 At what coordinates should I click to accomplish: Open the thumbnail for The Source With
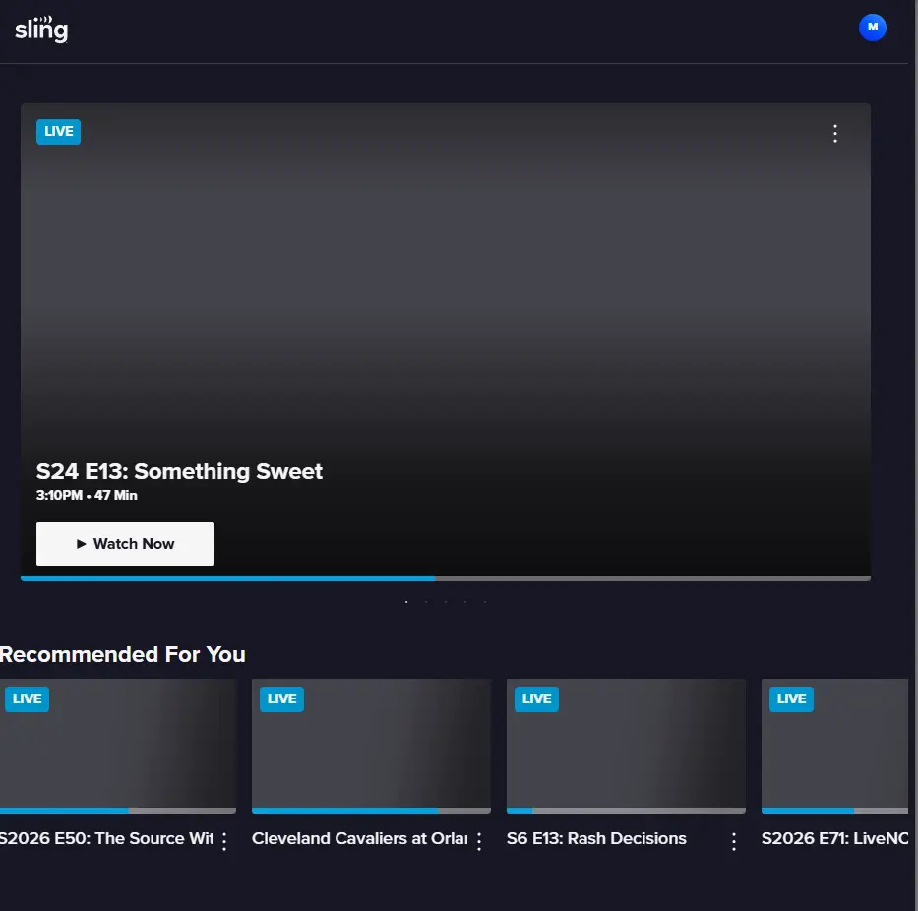click(x=118, y=744)
